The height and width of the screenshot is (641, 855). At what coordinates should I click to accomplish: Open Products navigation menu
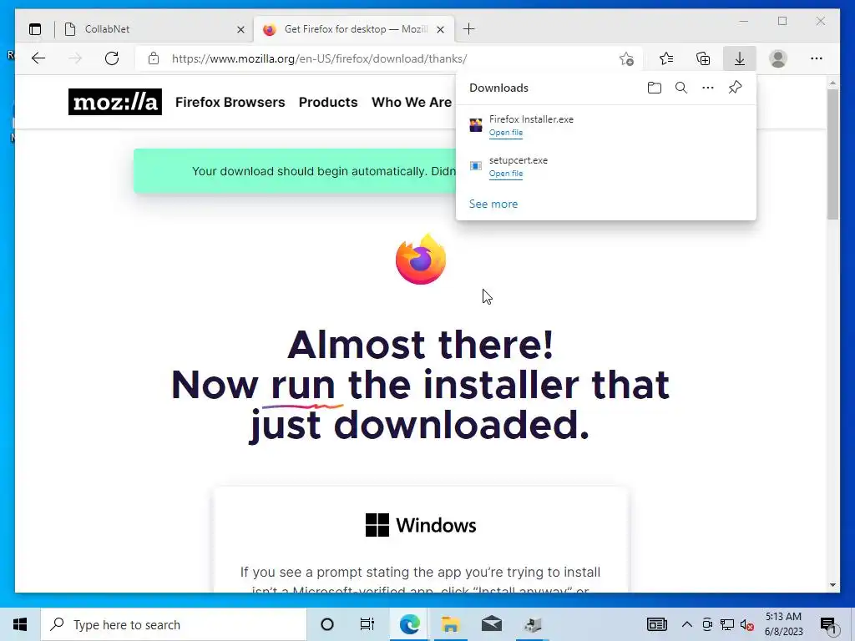click(328, 102)
